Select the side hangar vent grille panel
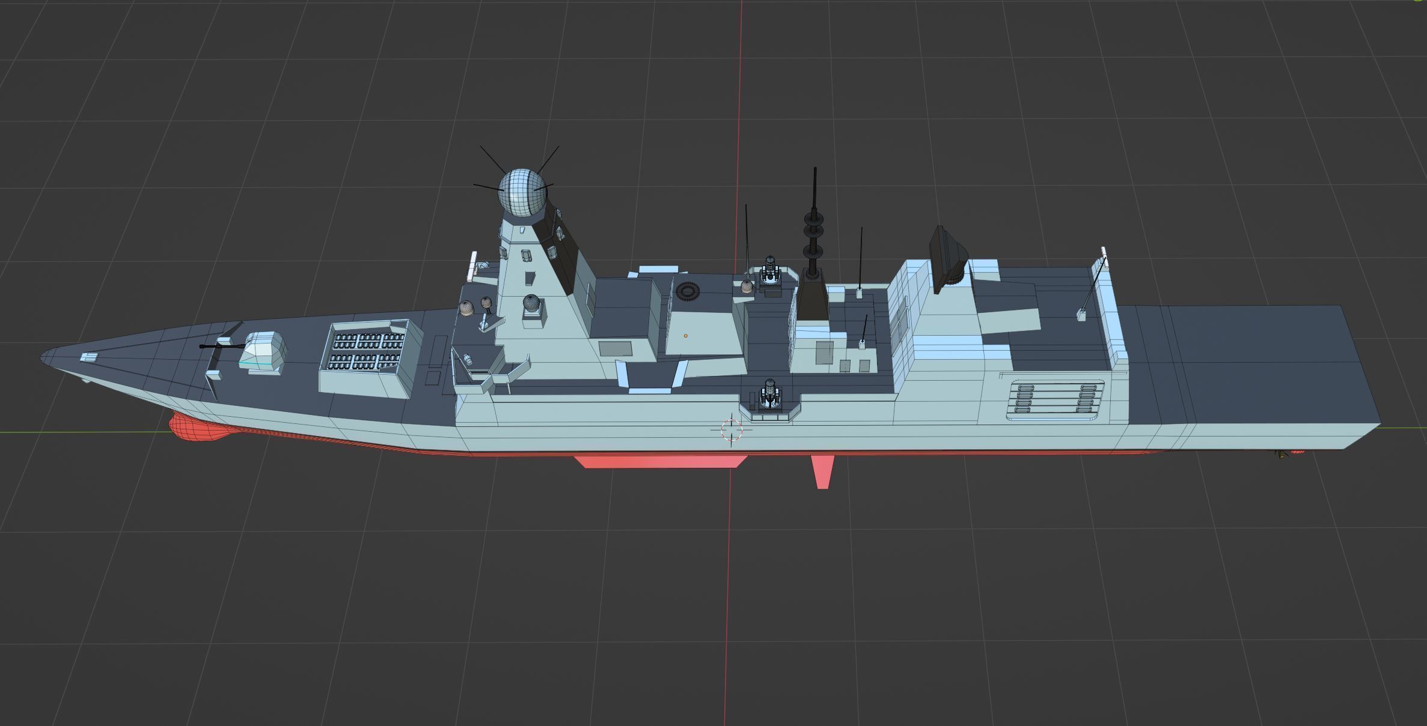Screen dimensions: 1427x726 [1055, 399]
